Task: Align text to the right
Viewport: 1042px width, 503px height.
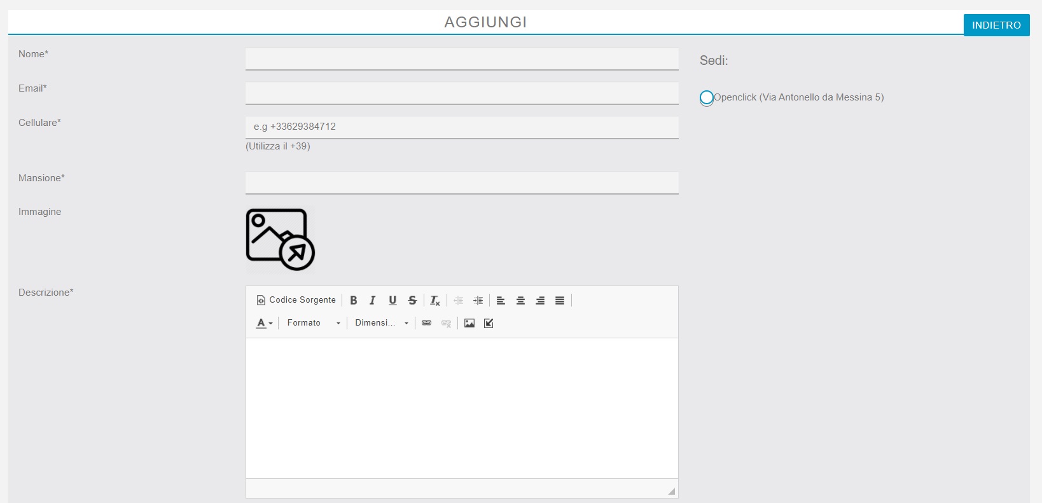Action: coord(540,300)
